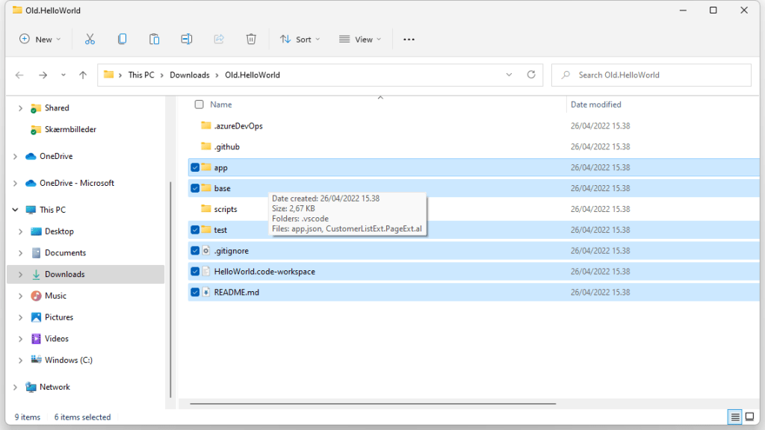
Task: Click the Rename icon in toolbar
Action: [187, 40]
